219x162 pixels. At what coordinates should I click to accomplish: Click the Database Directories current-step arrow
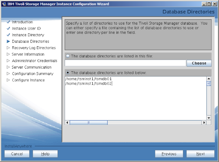coord(8,41)
